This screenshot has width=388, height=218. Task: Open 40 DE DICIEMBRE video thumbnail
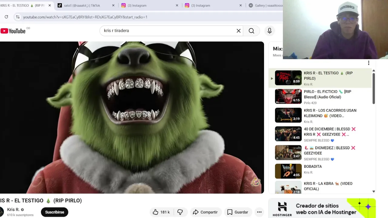288,134
